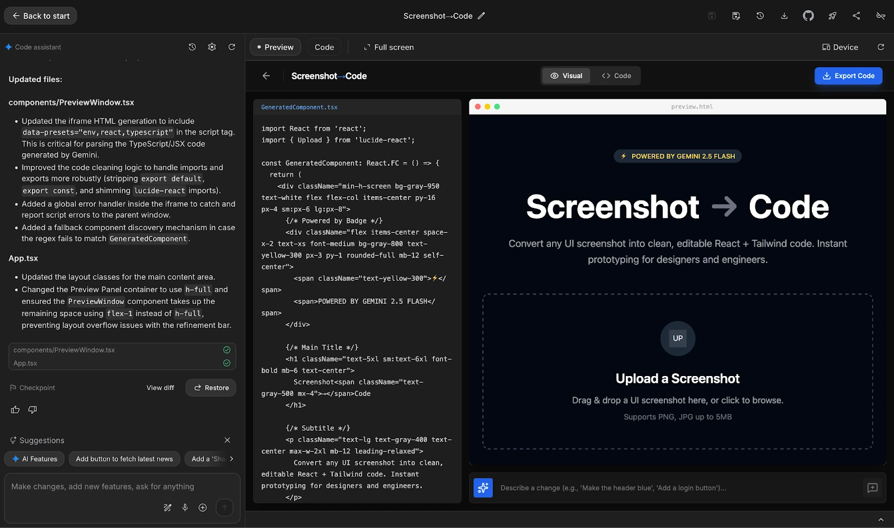Give a thumbs up to the assistant response
The image size is (894, 528).
(15, 410)
